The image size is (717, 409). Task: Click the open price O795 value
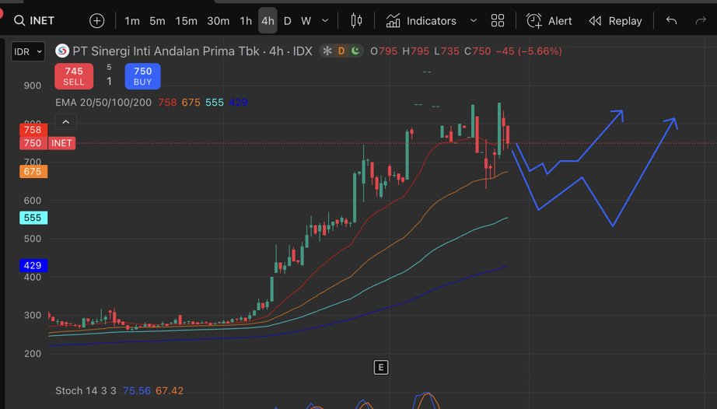coord(383,51)
